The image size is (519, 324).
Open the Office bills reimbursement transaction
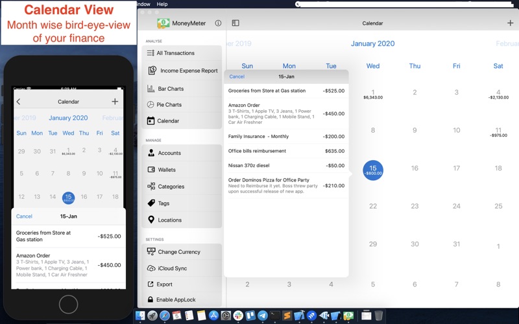pyautogui.click(x=286, y=151)
